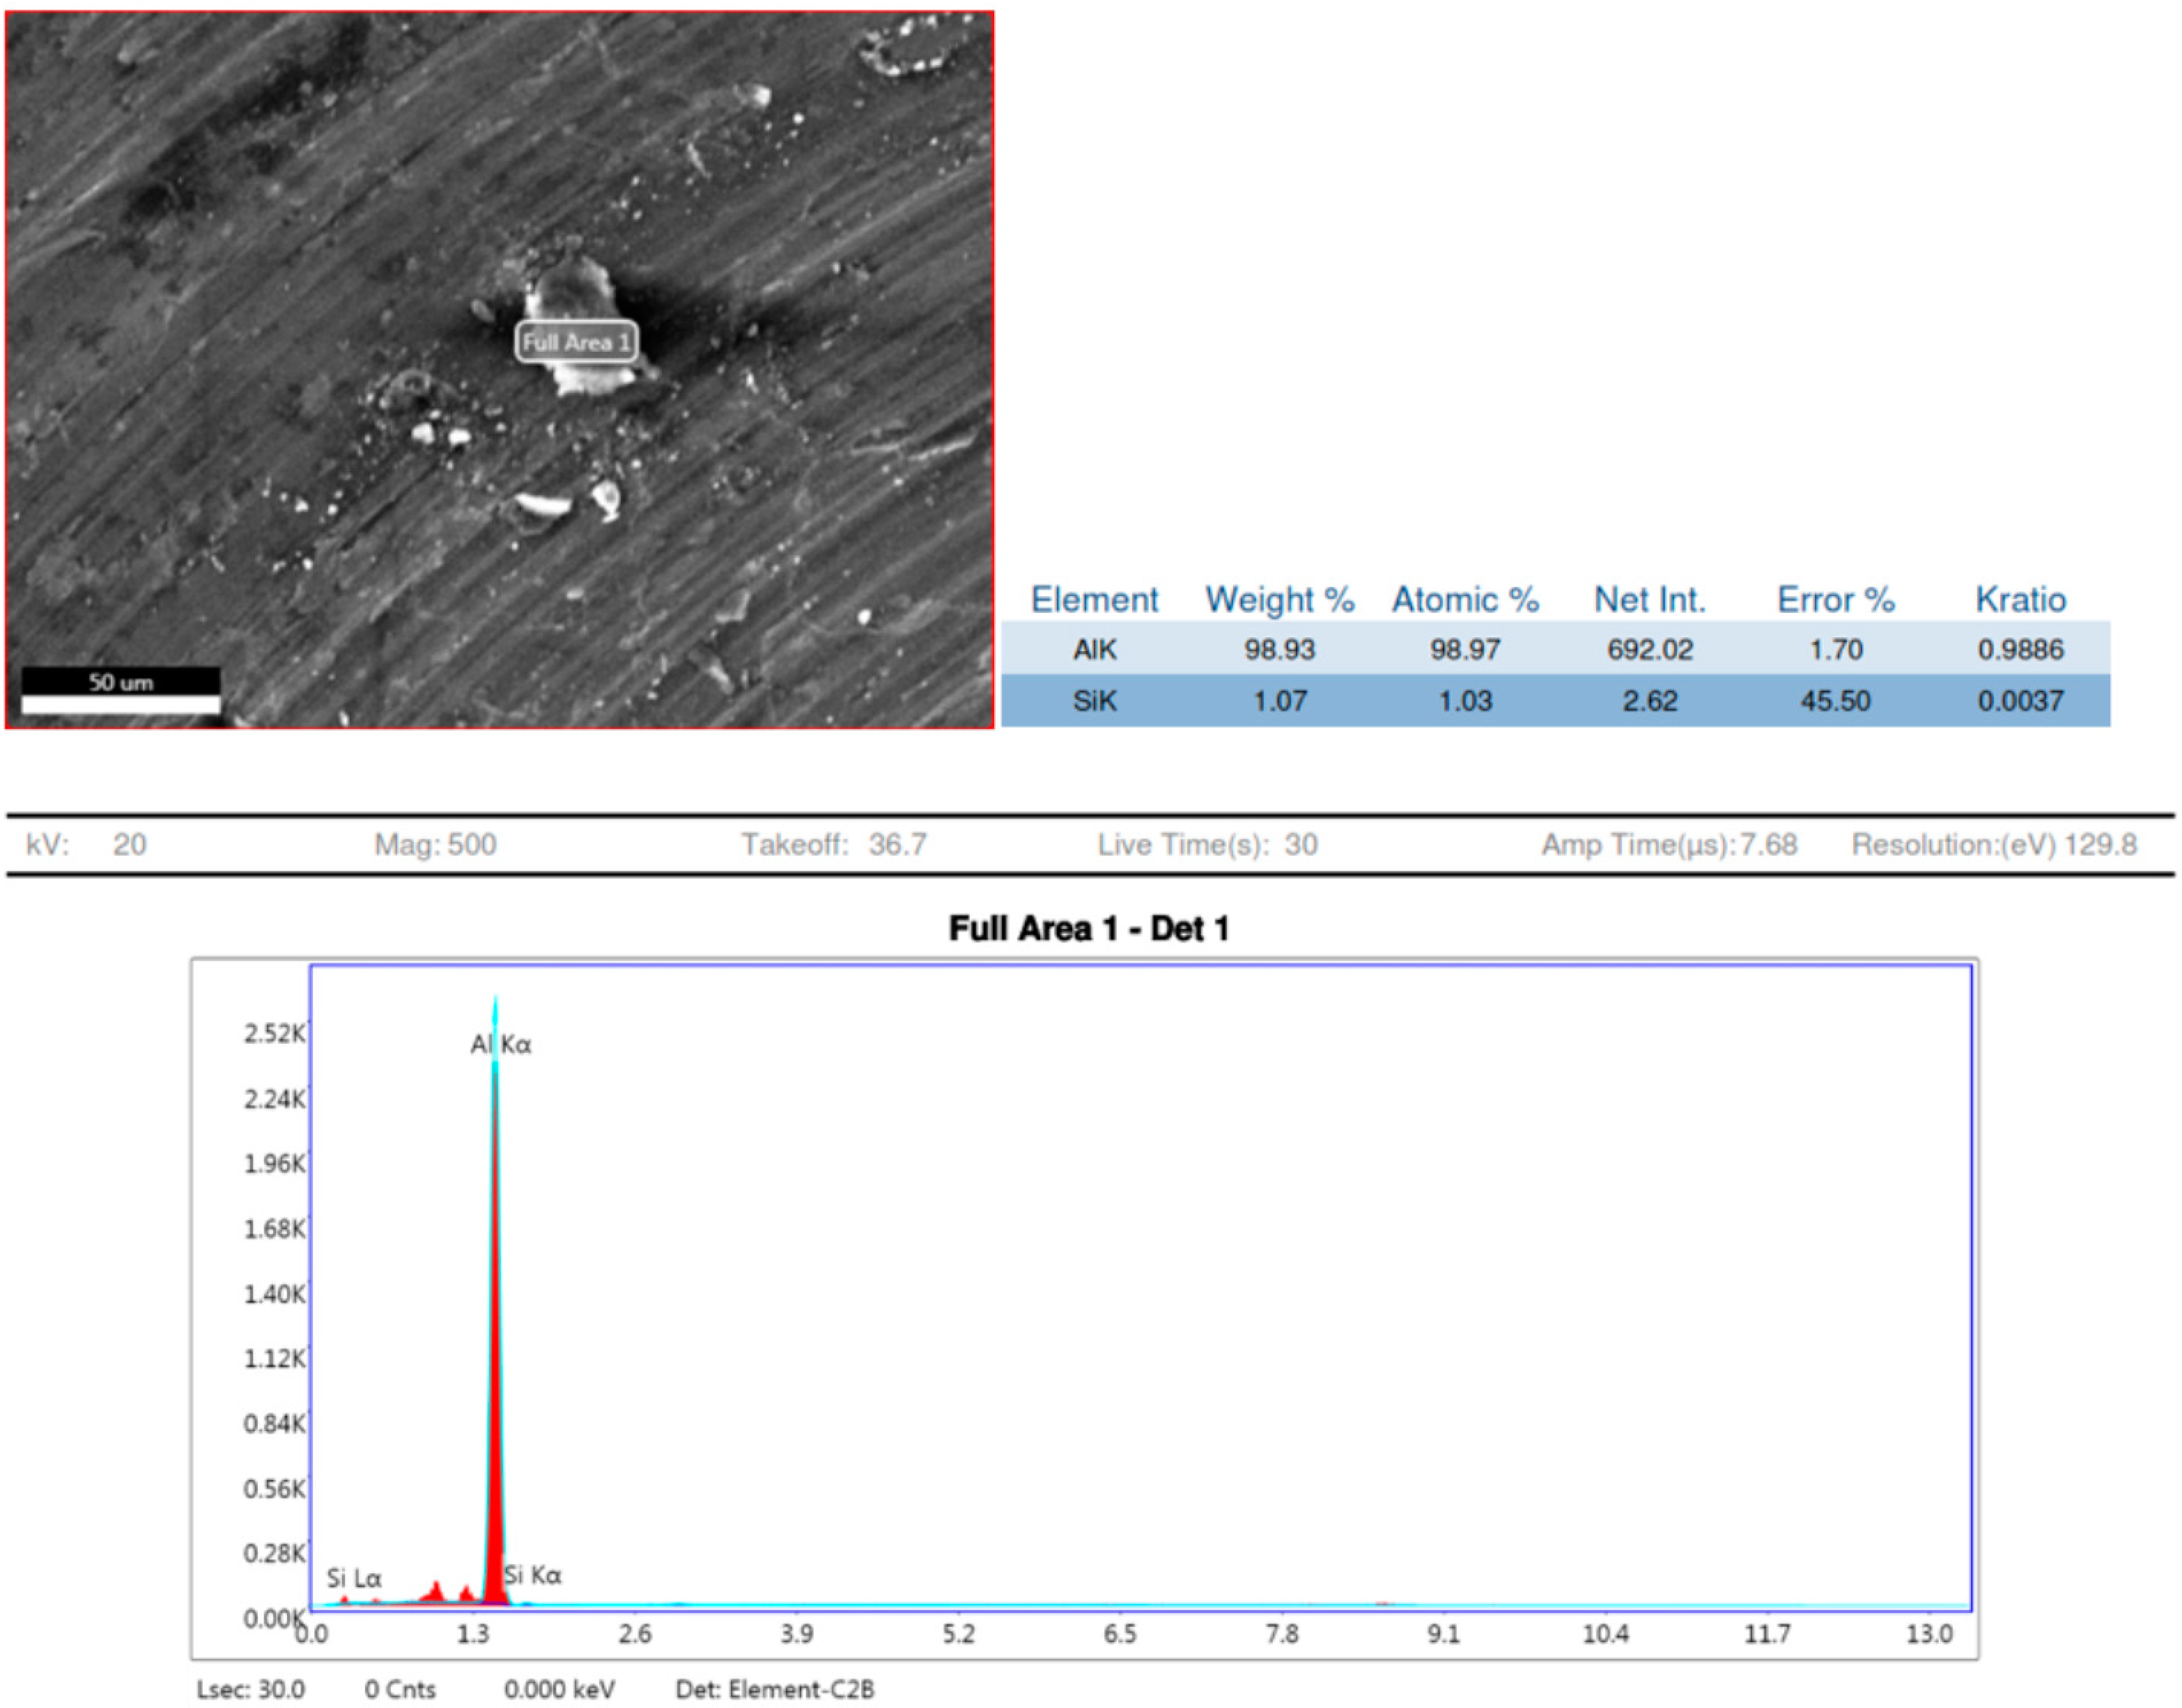Click the 50 um scale bar

(x=121, y=691)
